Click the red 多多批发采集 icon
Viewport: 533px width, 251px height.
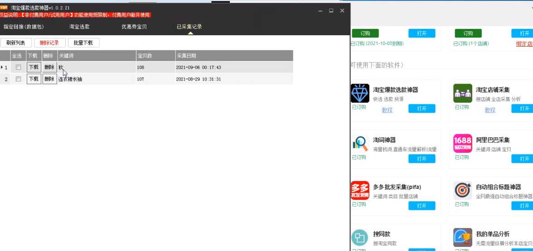[360, 190]
